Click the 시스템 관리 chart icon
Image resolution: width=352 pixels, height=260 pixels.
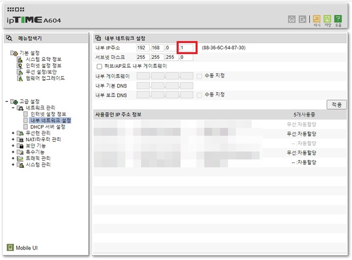click(20, 165)
